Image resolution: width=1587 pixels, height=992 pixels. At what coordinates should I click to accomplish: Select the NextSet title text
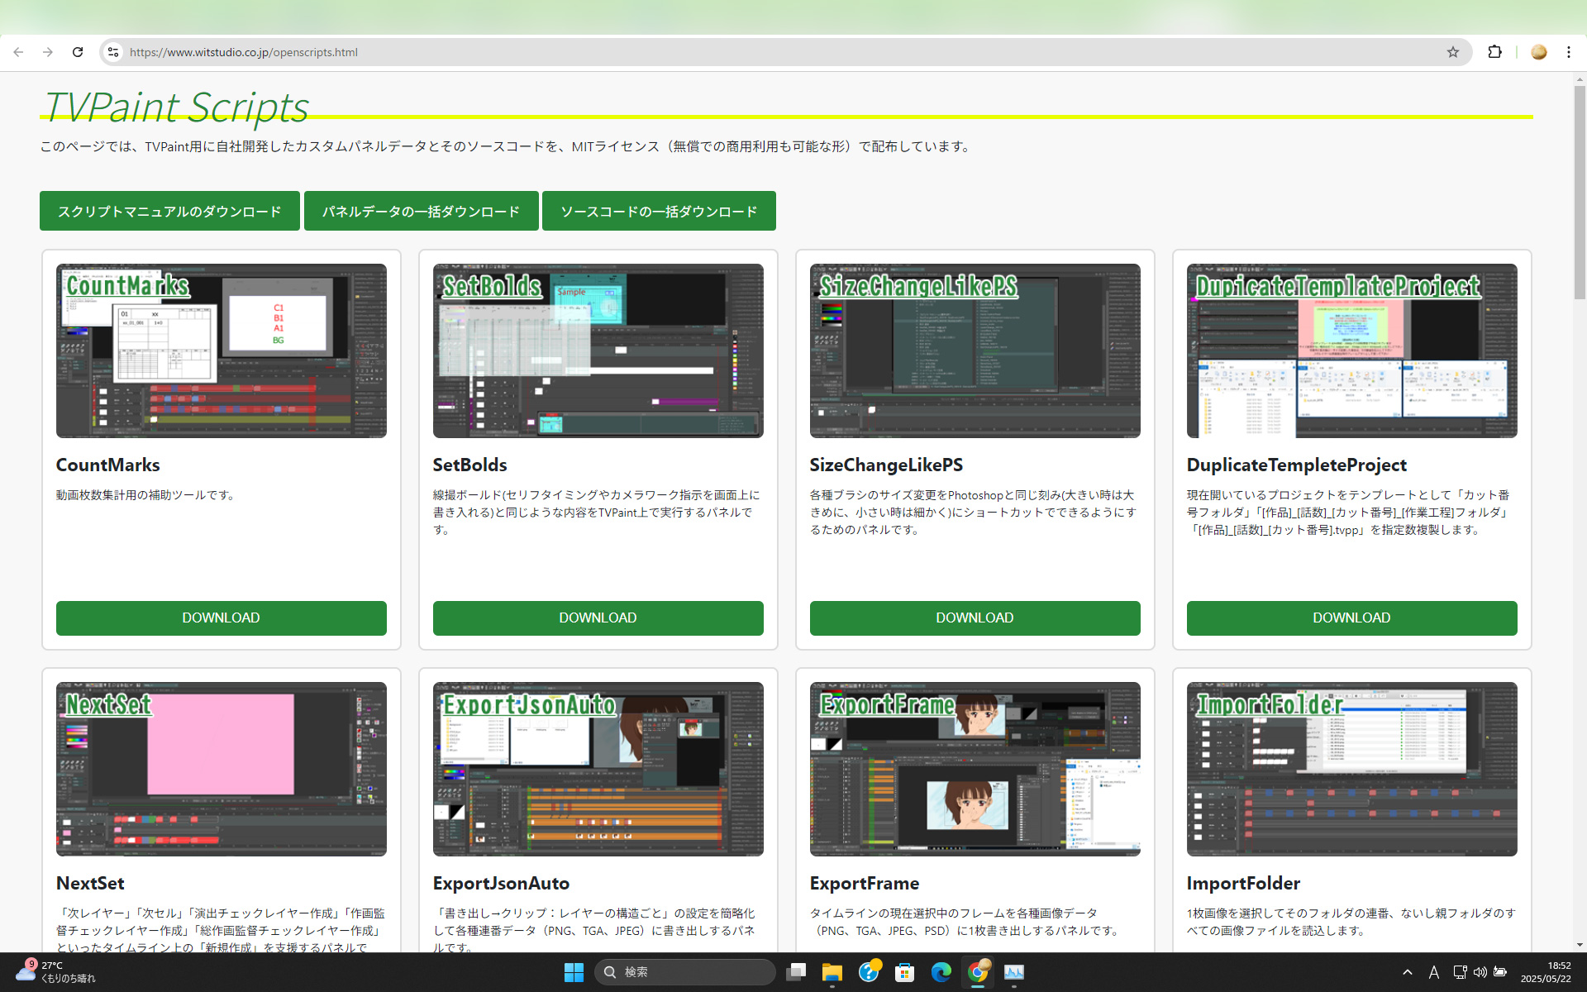click(90, 883)
